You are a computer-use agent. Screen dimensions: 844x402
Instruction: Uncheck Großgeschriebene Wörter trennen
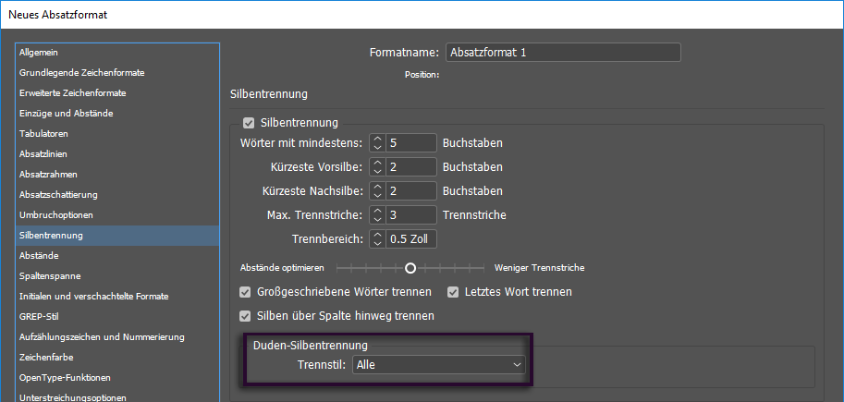246,292
